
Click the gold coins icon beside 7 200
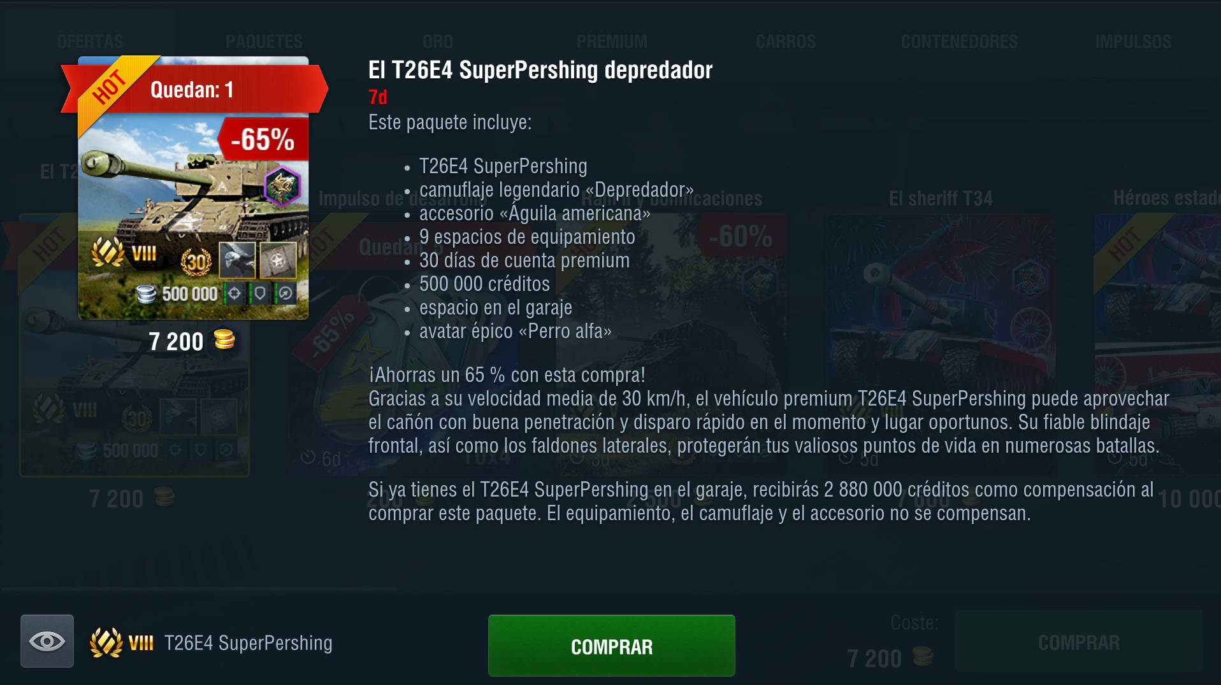pyautogui.click(x=224, y=339)
